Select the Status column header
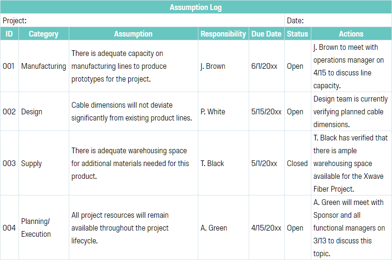392x260 pixels. pos(298,34)
